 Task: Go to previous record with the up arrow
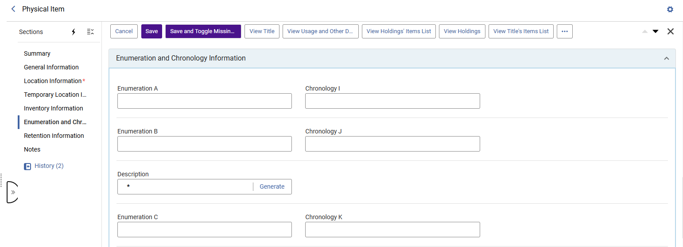[x=645, y=31]
